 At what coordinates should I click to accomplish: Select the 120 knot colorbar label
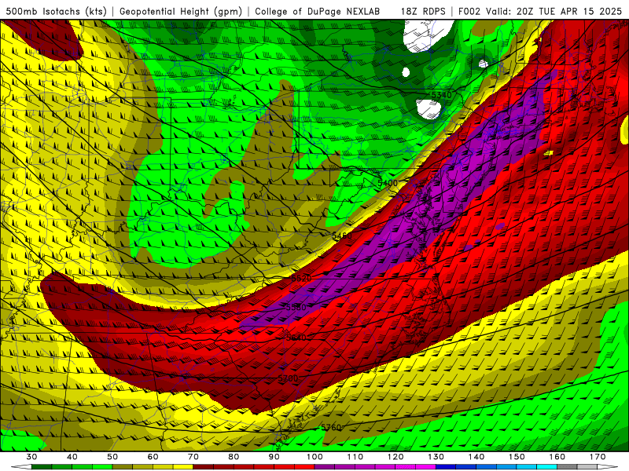pos(395,457)
